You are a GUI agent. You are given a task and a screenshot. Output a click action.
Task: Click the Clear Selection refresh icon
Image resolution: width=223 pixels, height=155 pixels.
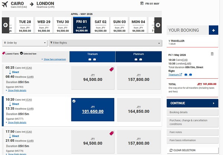171,150
